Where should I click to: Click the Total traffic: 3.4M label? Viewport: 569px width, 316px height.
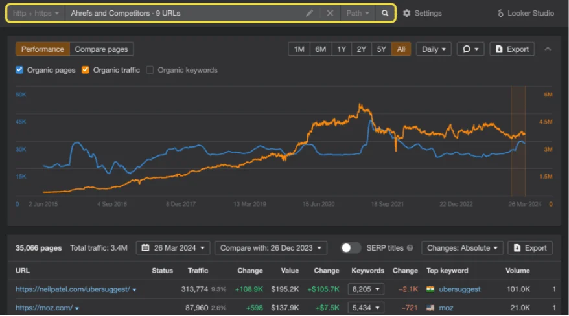pyautogui.click(x=99, y=248)
